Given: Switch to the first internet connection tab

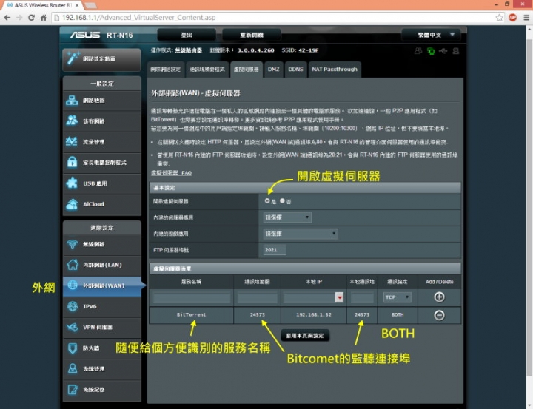Looking at the screenshot, I should coord(166,70).
